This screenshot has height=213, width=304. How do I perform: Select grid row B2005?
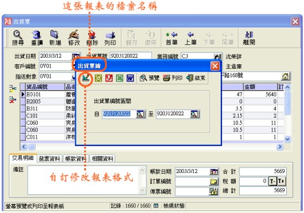[45, 102]
